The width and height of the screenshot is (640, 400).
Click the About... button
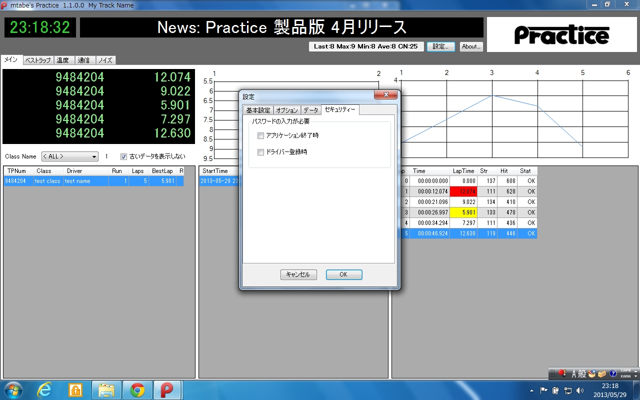(470, 46)
